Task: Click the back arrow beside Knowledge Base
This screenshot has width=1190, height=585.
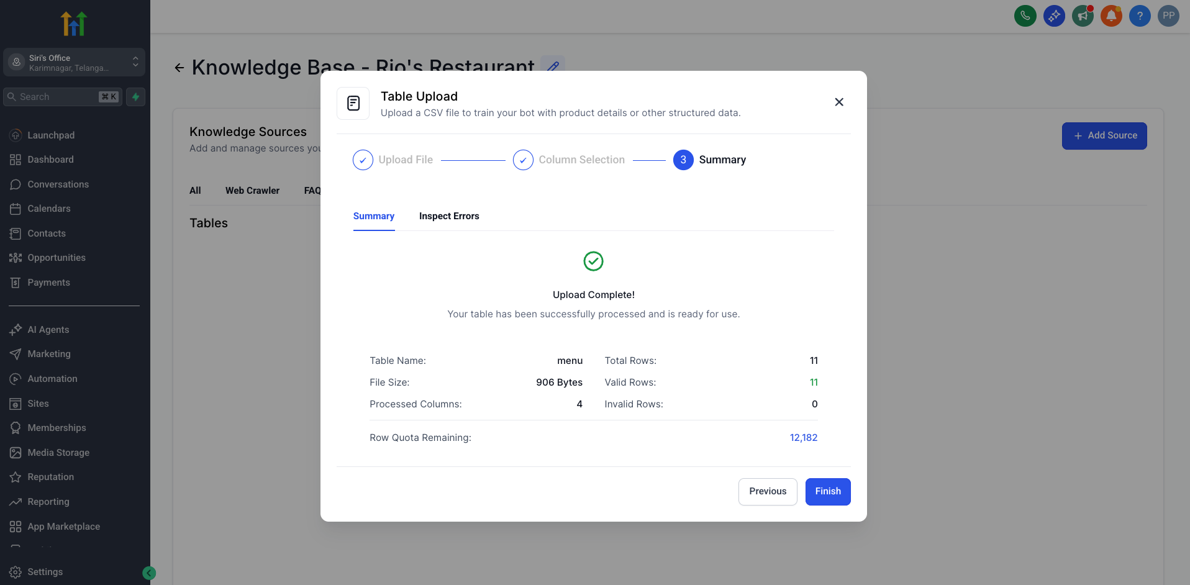Action: (x=179, y=68)
